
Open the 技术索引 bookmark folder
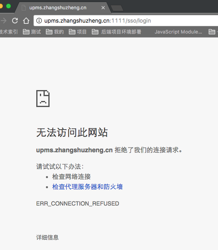point(9,32)
